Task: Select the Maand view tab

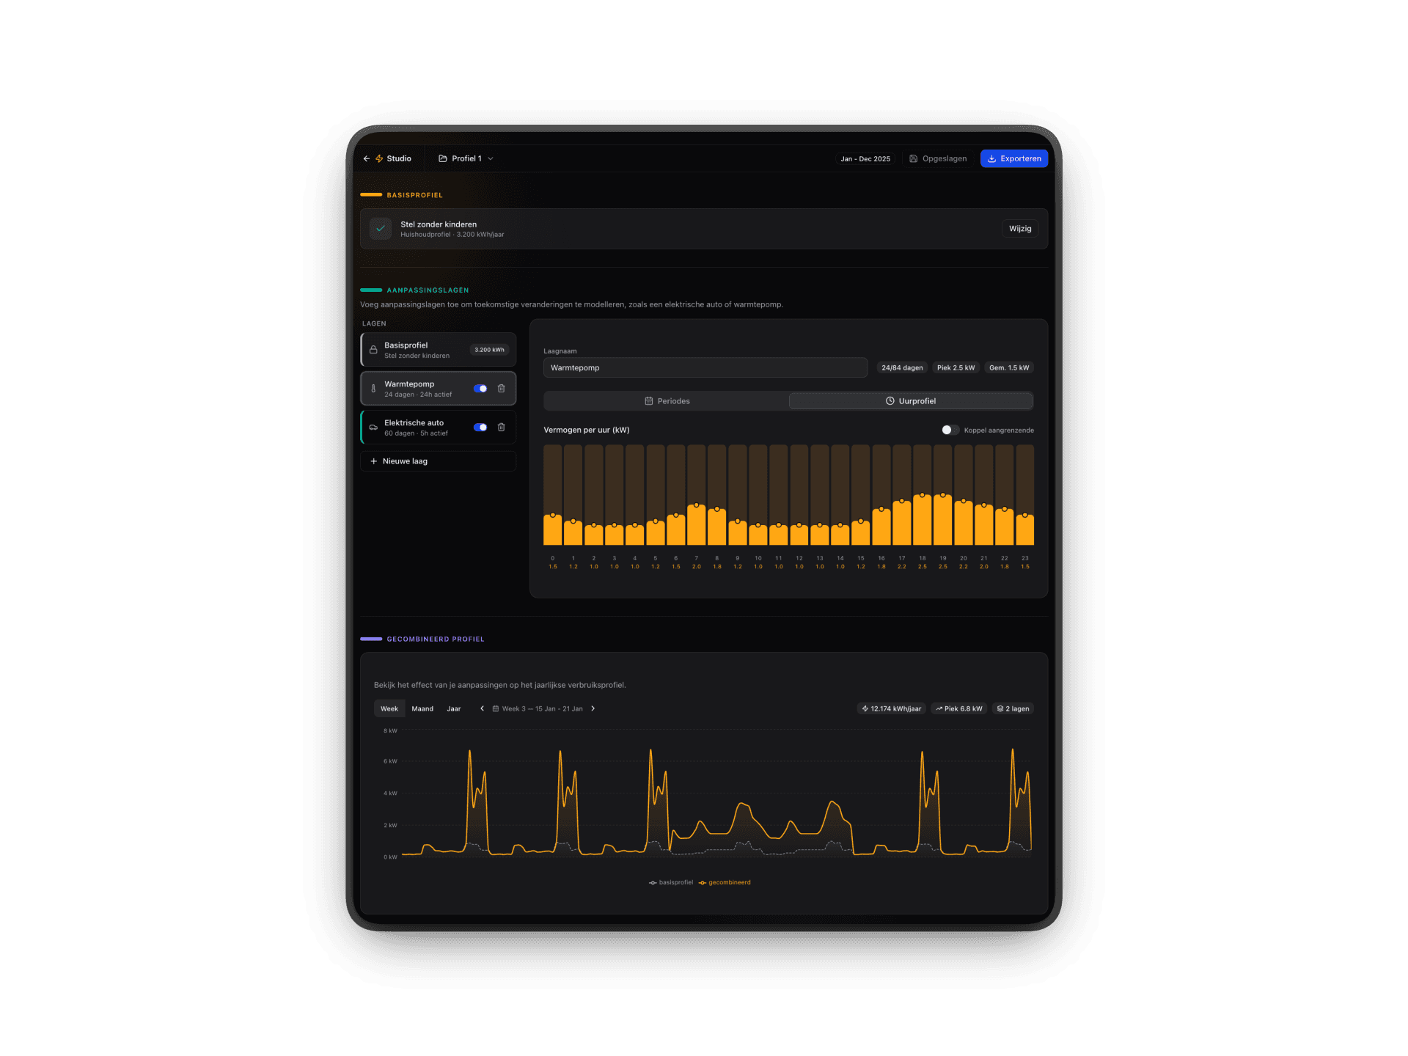Action: pos(422,708)
